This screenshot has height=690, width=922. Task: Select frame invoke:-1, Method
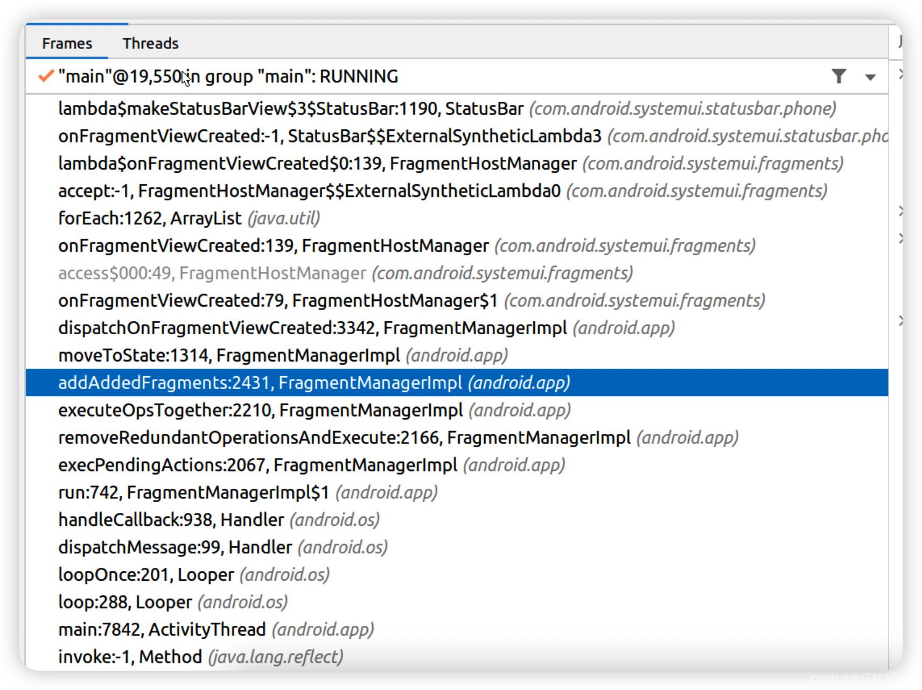[457, 657]
